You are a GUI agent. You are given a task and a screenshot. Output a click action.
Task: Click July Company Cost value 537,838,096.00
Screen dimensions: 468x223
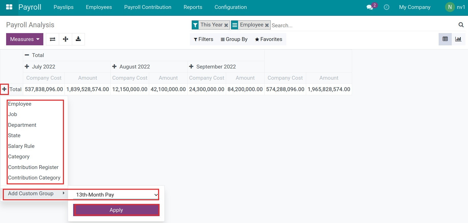point(44,89)
